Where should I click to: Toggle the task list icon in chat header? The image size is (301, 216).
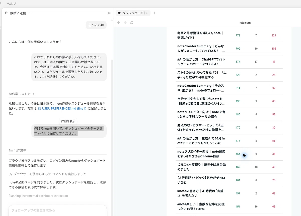(x=109, y=13)
